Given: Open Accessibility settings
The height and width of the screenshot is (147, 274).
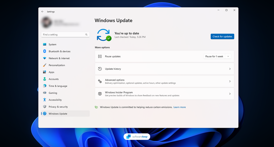Looking at the screenshot, I should click(65, 100).
